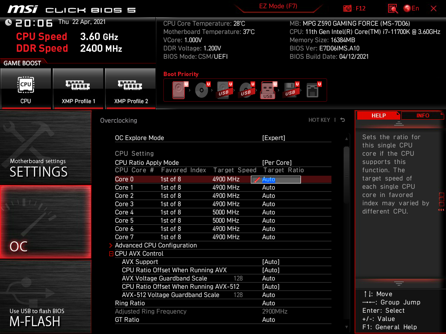The width and height of the screenshot is (446, 334).
Task: Take a screenshot with the F12 camera icon
Action: [x=347, y=9]
